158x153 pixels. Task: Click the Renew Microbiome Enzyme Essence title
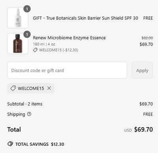pos(69,38)
